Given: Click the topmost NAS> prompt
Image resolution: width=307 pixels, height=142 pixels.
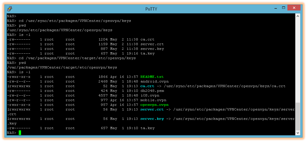Looking at the screenshot, I should coord(11,16).
